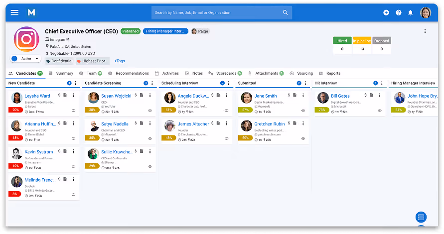444x234 pixels.
Task: Toggle eye visibility on Kevin Systrom card
Action: [x=73, y=167]
